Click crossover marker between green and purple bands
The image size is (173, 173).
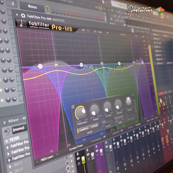[x=134, y=63]
